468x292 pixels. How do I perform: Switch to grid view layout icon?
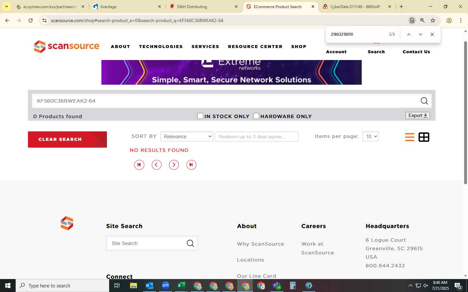424,137
